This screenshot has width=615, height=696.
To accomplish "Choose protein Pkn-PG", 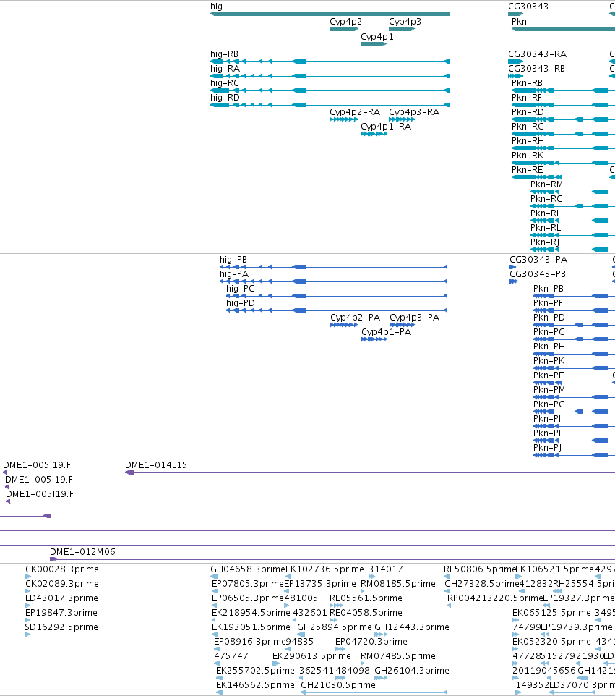I will point(549,332).
